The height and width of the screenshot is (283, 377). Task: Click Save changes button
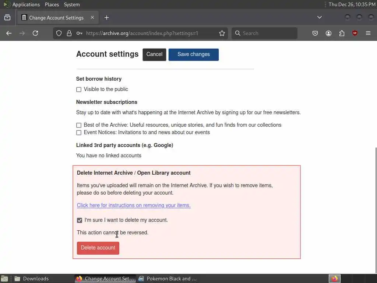coord(194,55)
